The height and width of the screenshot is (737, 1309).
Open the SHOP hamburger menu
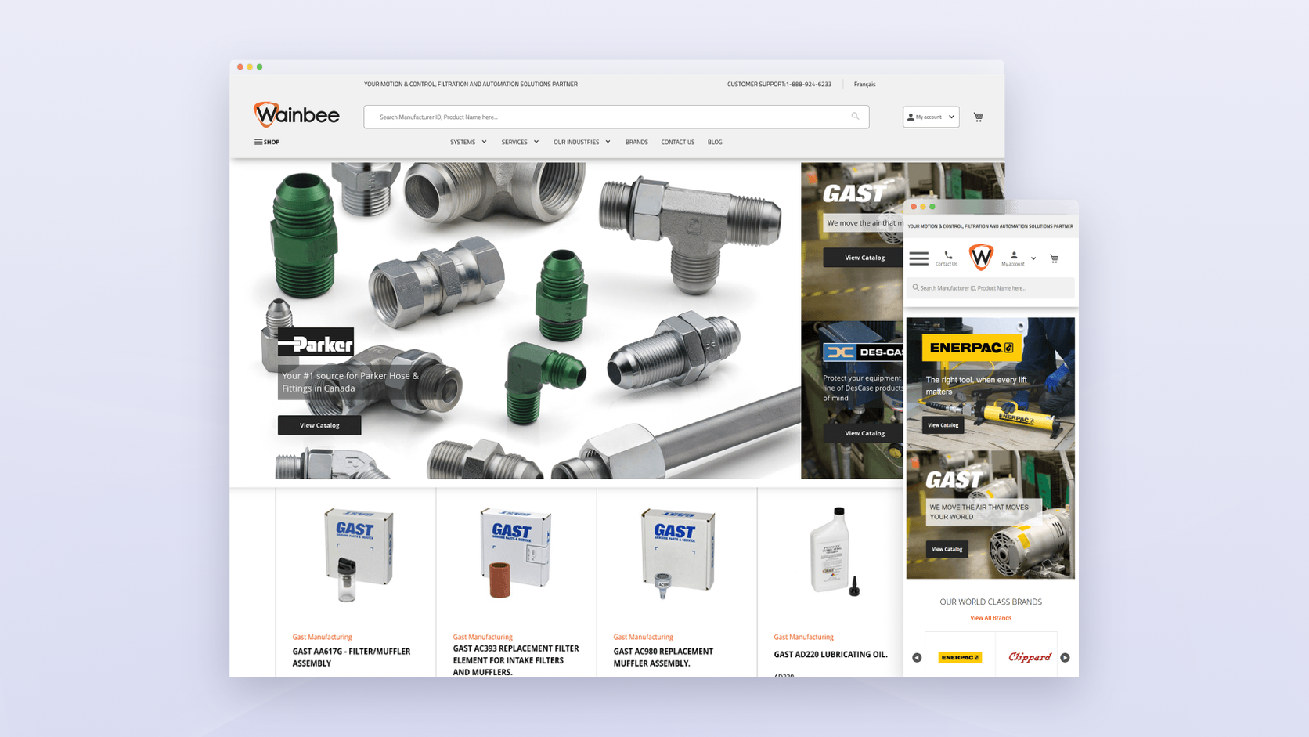[x=267, y=142]
